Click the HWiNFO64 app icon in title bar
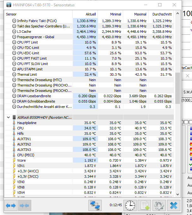The width and height of the screenshot is (192, 215). coord(9,5)
